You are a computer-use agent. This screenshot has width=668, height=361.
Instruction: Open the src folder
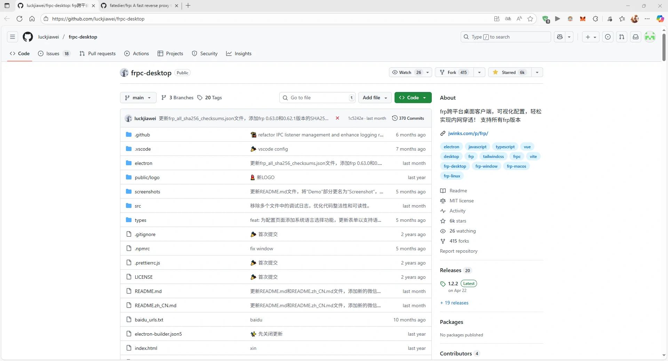pyautogui.click(x=138, y=206)
